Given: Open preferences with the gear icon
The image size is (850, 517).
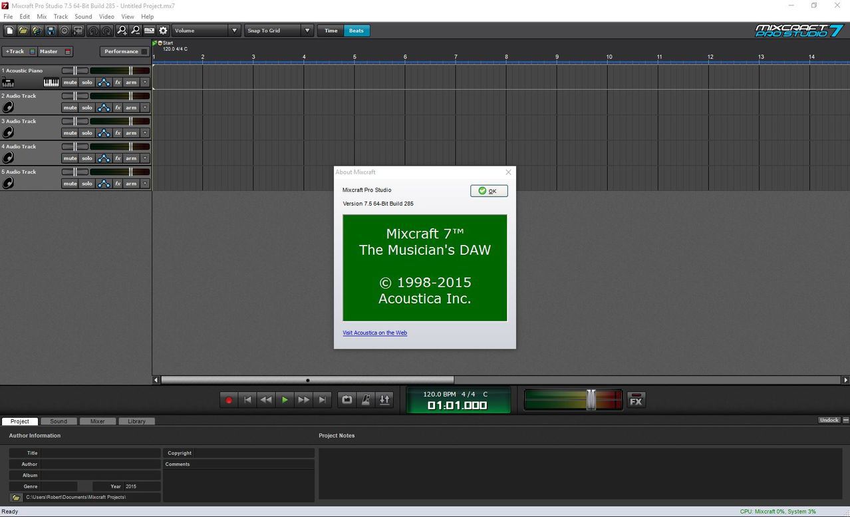Looking at the screenshot, I should click(163, 31).
